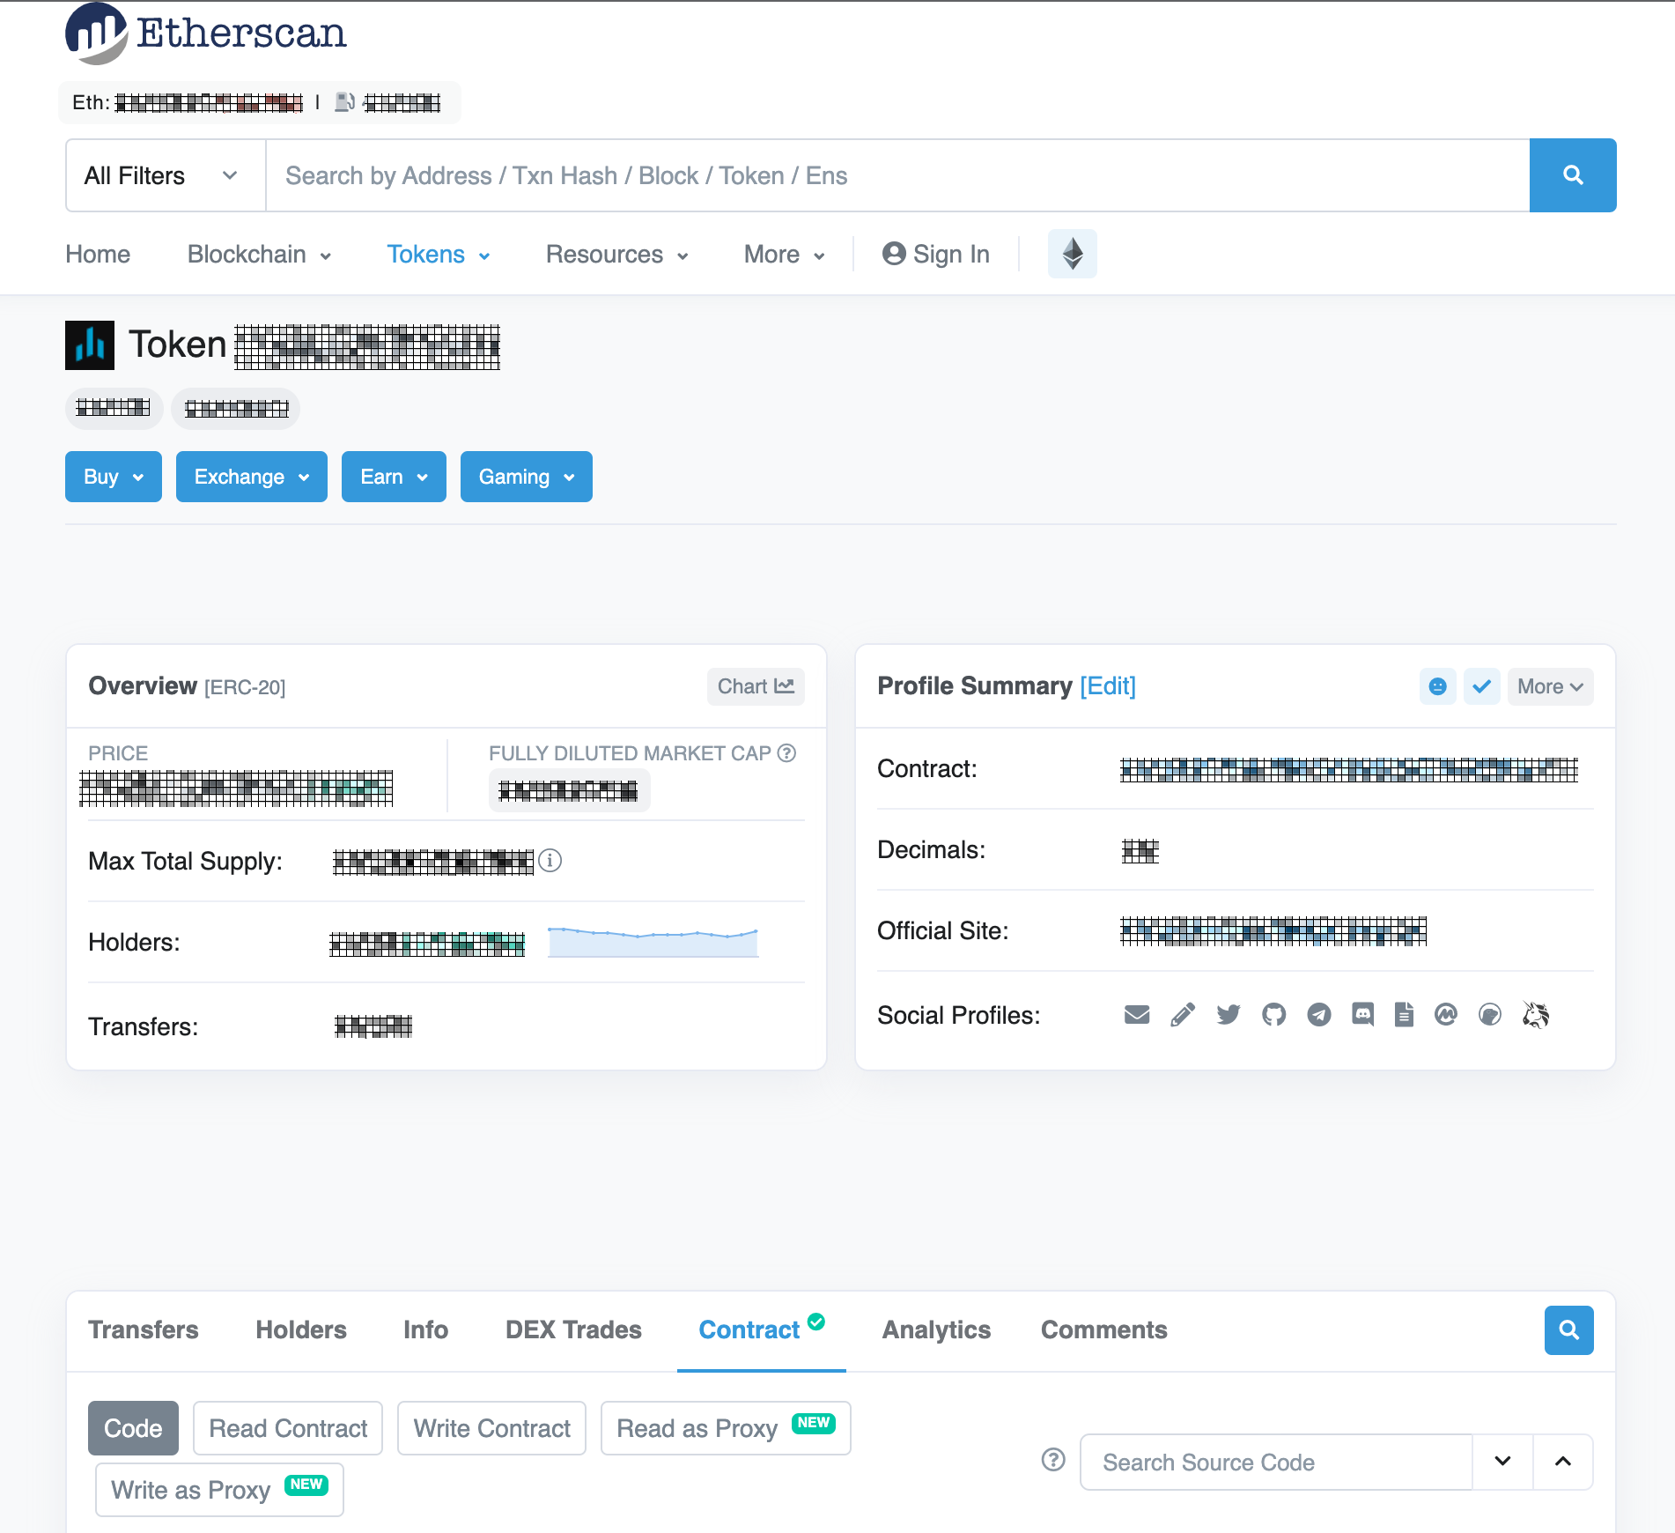Viewport: 1675px width, 1533px height.
Task: Click the Search Source Code field
Action: [x=1275, y=1463]
